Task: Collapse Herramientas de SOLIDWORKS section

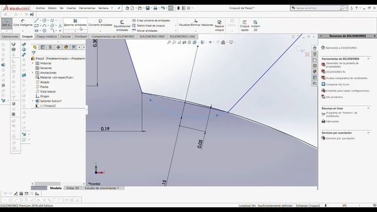Action: (x=368, y=59)
